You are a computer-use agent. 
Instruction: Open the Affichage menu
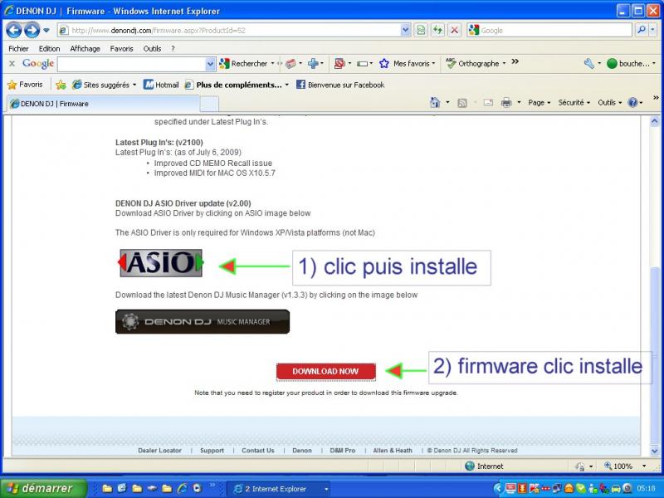pyautogui.click(x=85, y=48)
